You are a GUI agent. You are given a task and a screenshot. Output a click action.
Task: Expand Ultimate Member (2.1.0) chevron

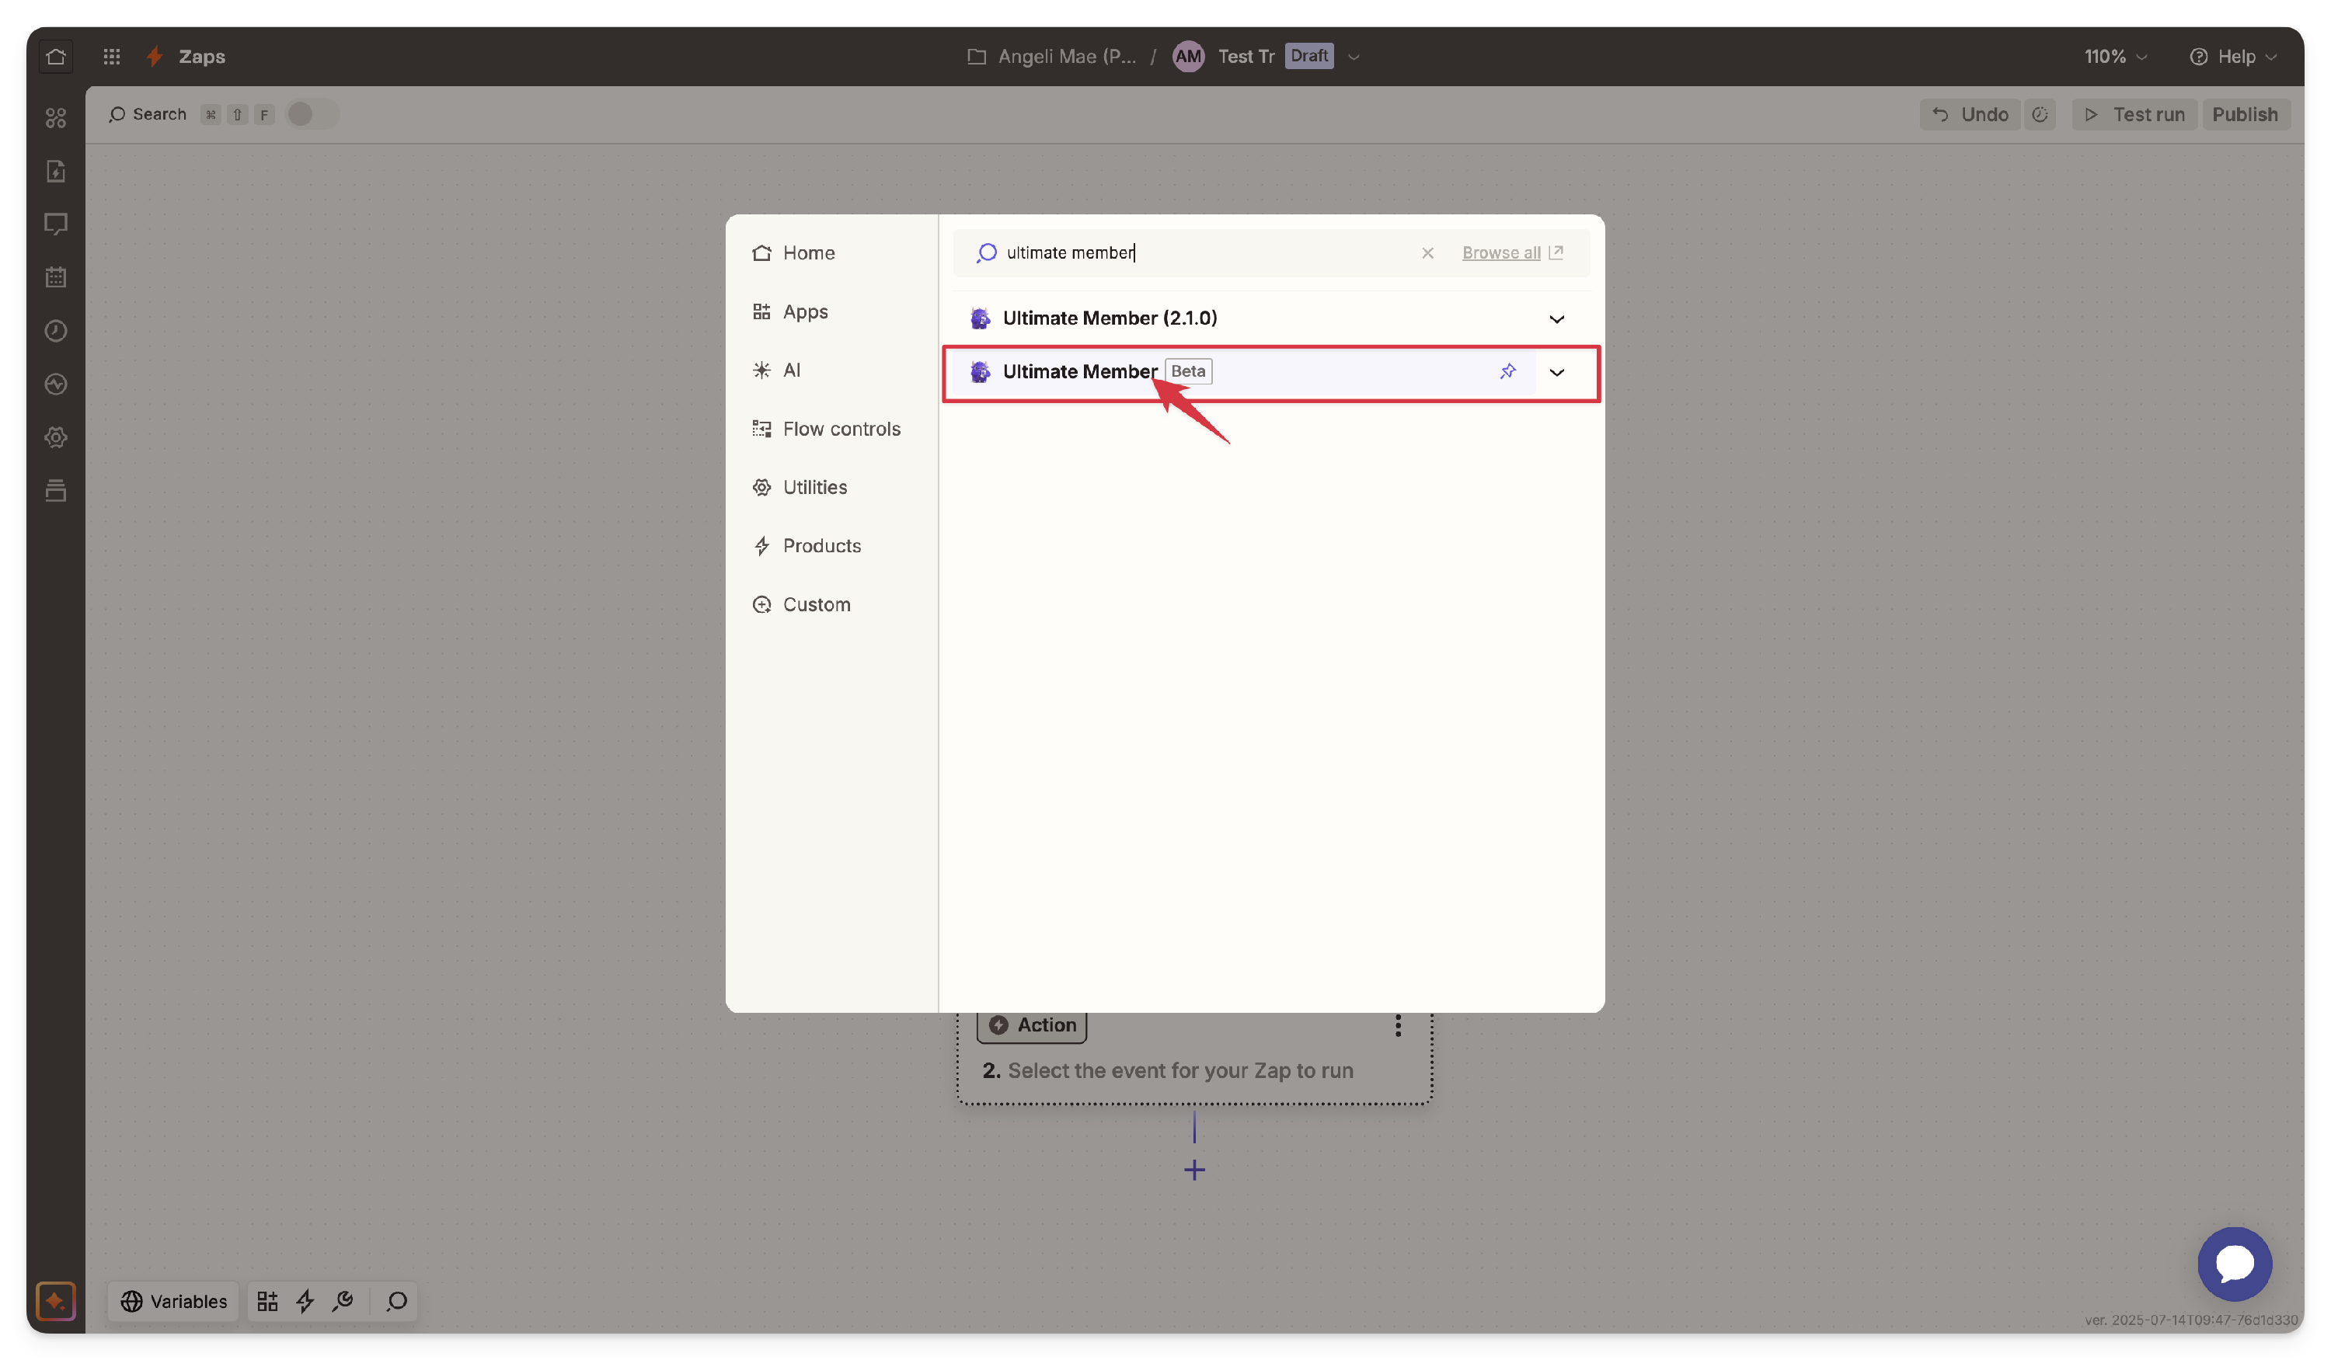[1556, 319]
